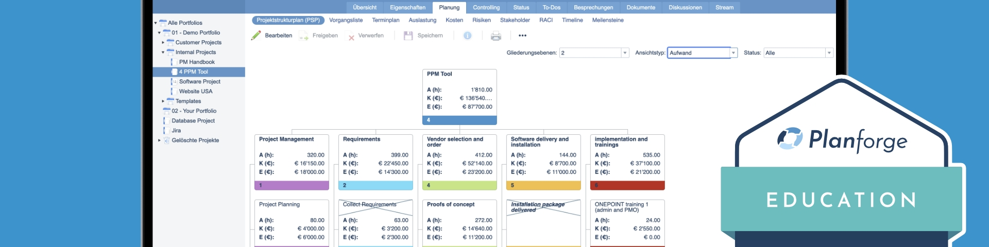Open the Stakeholder view
989x247 pixels.
tap(515, 20)
